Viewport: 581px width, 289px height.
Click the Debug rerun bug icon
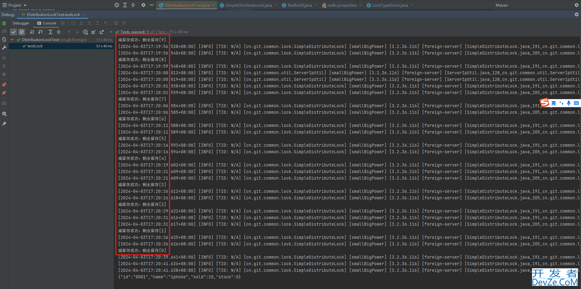coord(4,23)
